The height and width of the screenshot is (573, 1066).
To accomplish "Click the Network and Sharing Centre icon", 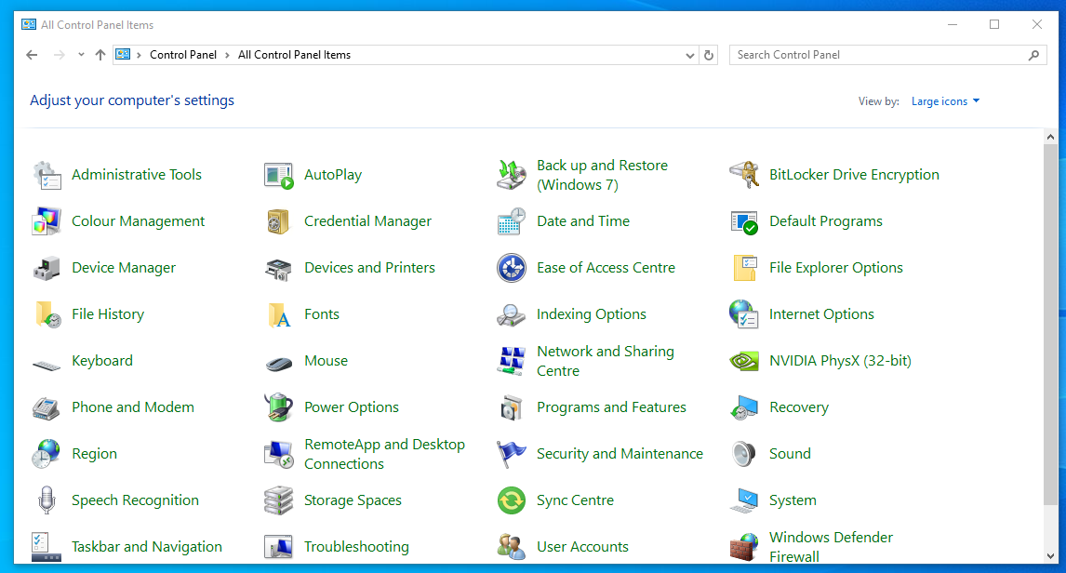I will [512, 362].
